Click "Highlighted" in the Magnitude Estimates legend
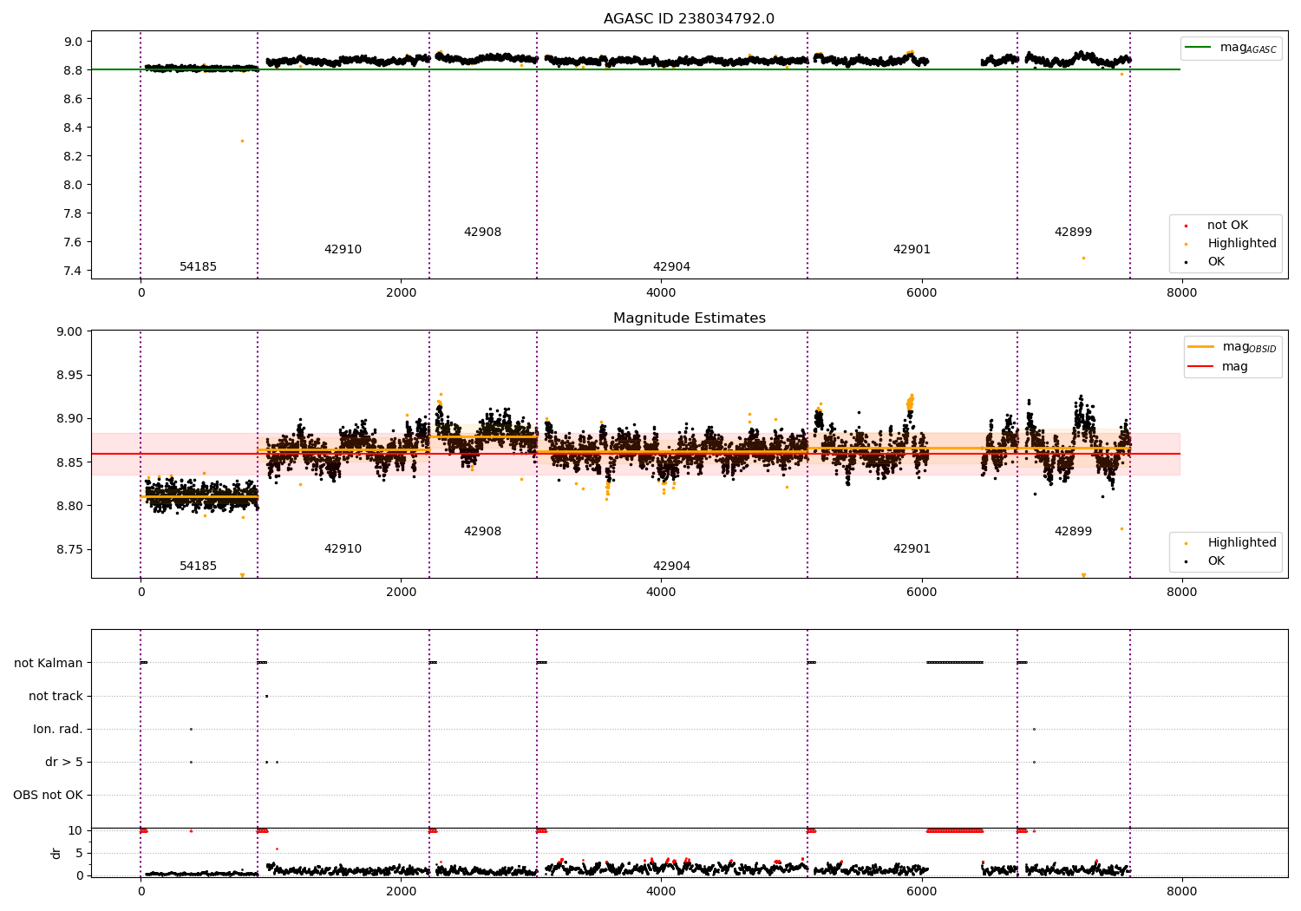 1242,543
